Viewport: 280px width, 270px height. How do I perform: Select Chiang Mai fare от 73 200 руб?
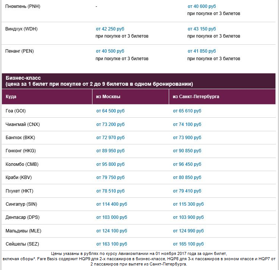(110, 124)
